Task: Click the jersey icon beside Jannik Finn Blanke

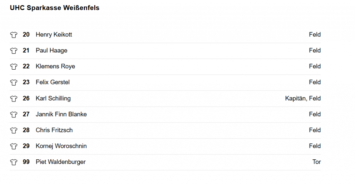Action: [x=14, y=114]
